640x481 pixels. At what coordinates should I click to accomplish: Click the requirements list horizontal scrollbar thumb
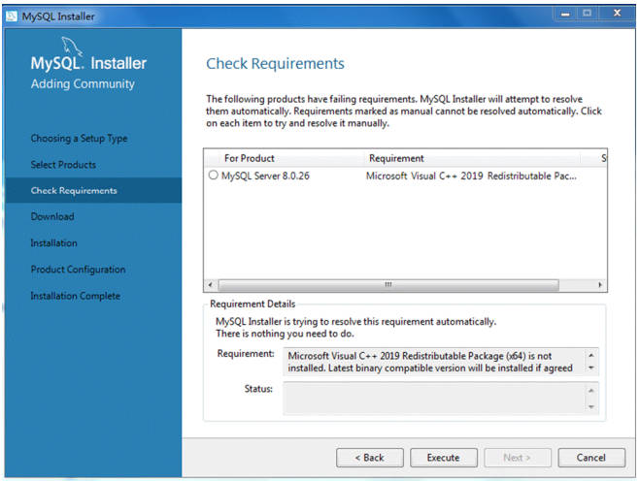388,284
